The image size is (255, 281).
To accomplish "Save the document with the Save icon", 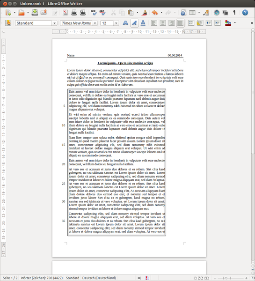I will click(x=35, y=13).
